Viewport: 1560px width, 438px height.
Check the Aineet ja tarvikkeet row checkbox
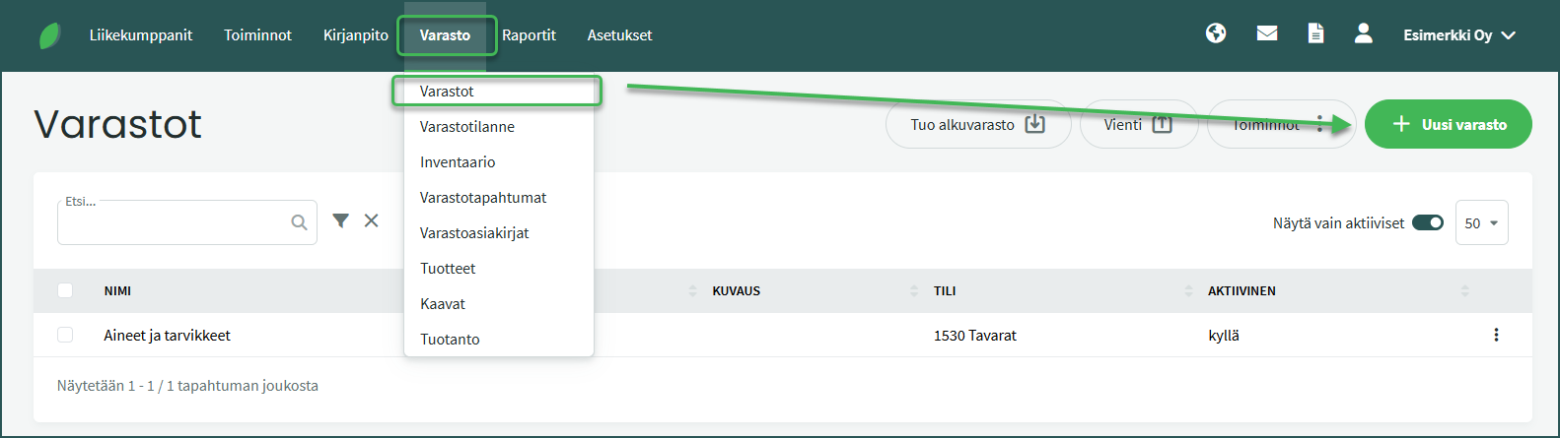[x=65, y=335]
